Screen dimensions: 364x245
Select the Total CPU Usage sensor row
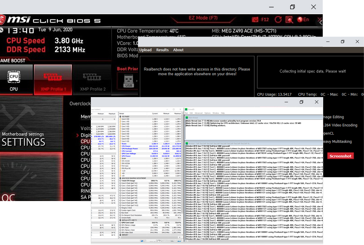[x=150, y=180]
